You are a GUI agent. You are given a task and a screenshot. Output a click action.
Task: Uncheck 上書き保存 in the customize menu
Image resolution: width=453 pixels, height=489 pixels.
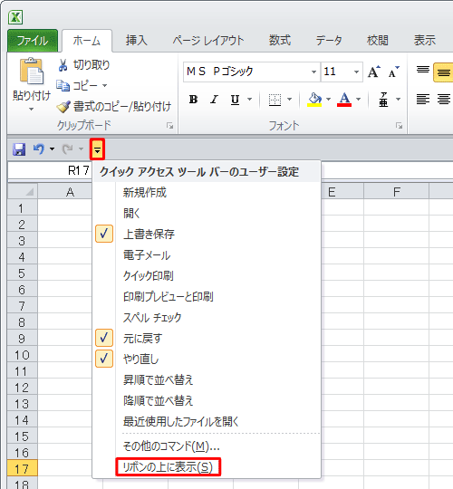point(104,234)
